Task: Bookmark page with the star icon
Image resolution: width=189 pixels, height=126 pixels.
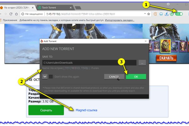Action: coord(148,14)
